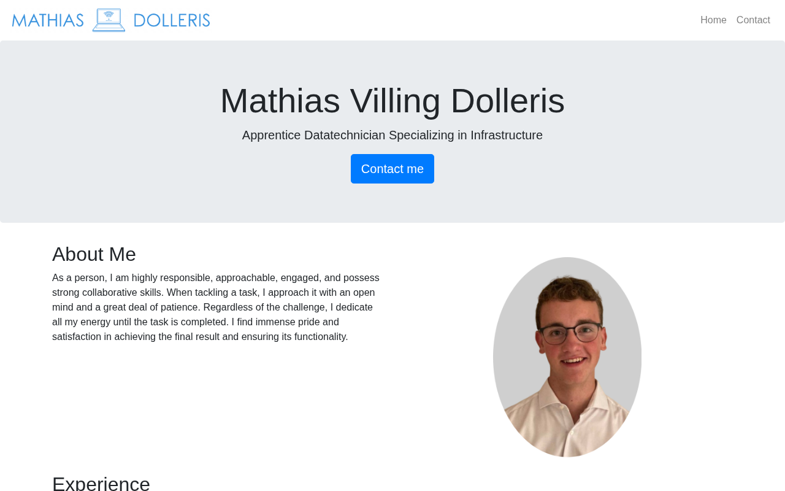Click the glasses on the portrait photo
The width and height of the screenshot is (785, 491).
[x=568, y=333]
